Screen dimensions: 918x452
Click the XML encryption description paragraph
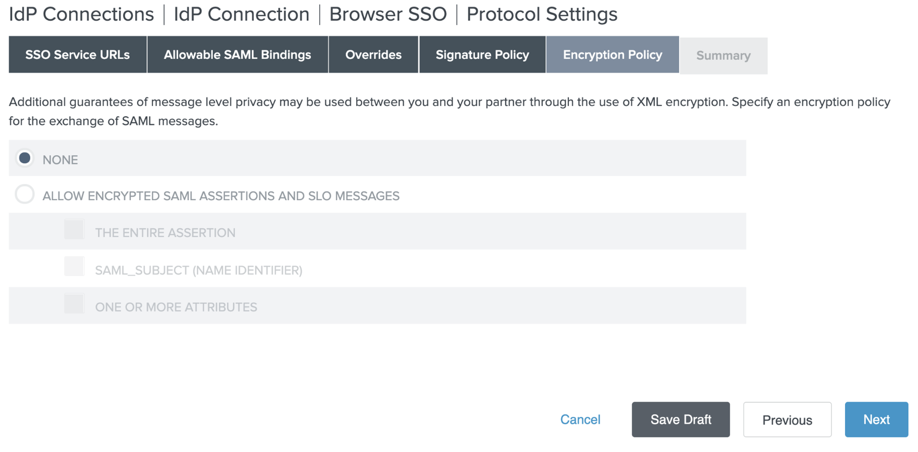(449, 111)
